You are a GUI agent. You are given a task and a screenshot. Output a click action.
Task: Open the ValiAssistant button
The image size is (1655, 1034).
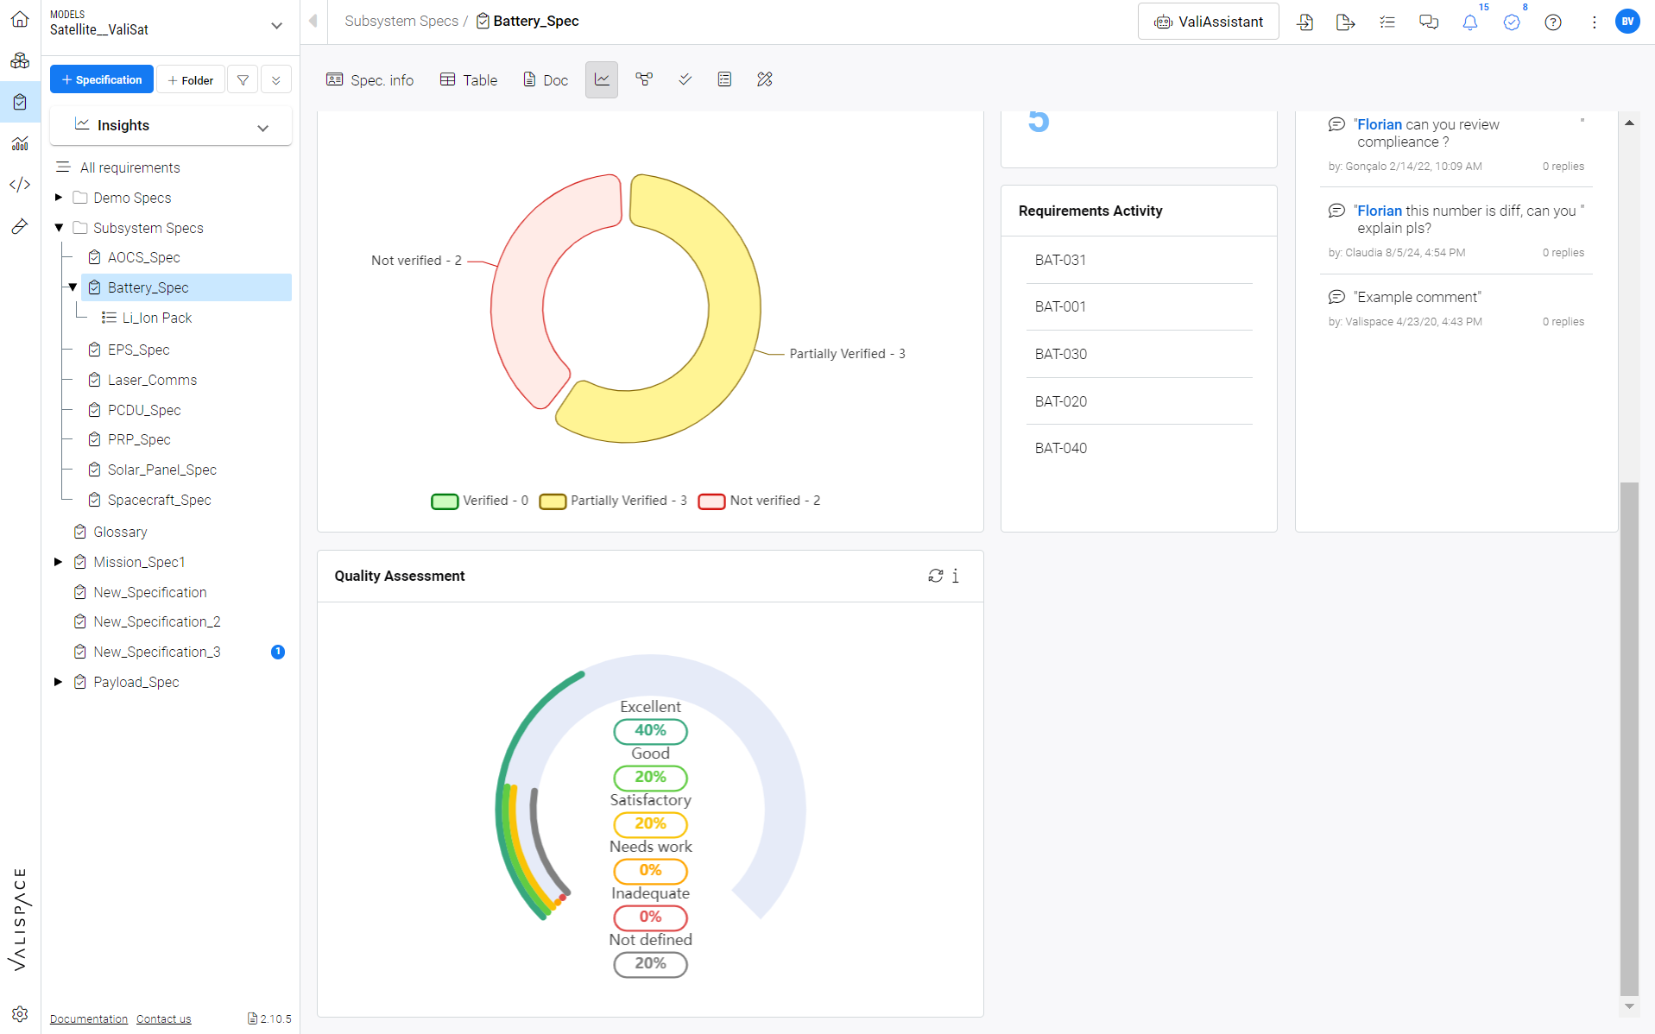(x=1208, y=22)
